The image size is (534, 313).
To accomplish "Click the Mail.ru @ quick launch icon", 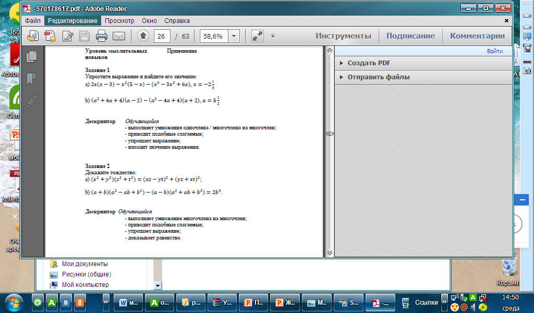I will [38, 302].
